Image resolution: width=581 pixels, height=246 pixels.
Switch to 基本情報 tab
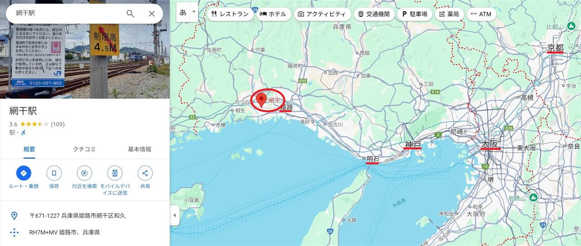140,149
